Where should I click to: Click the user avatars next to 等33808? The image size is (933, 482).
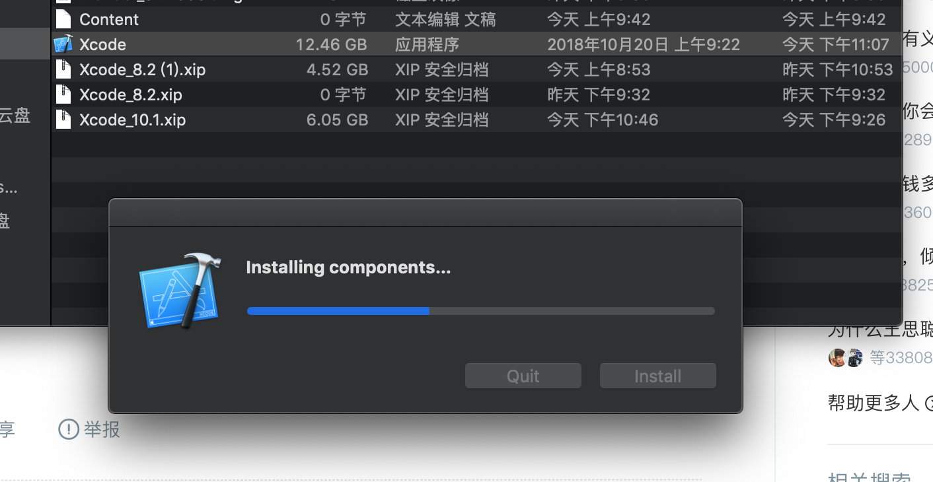point(846,358)
